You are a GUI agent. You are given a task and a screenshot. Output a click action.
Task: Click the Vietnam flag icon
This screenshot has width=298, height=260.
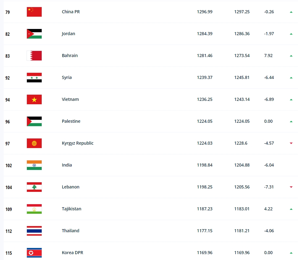pyautogui.click(x=34, y=99)
